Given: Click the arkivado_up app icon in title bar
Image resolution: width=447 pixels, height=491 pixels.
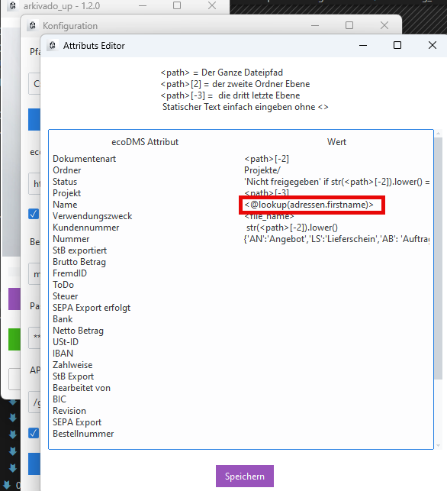Looking at the screenshot, I should pyautogui.click(x=12, y=5).
